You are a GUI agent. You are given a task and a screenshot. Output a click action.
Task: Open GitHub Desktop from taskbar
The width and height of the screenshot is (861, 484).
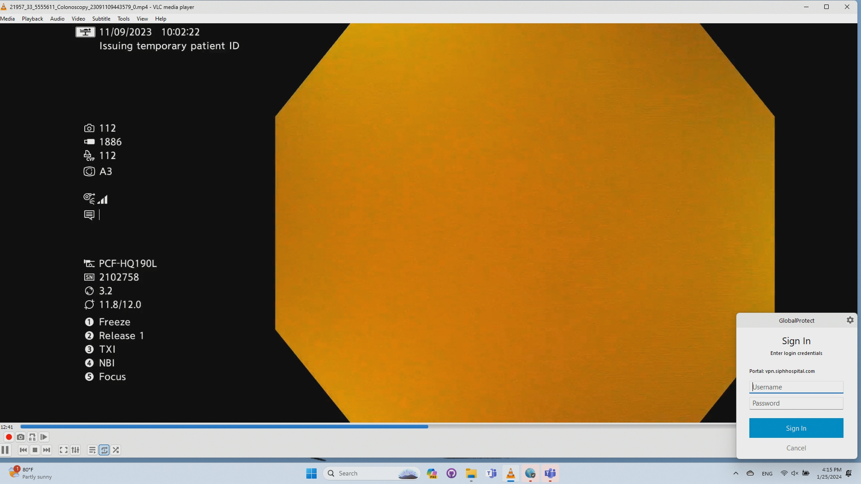pos(452,473)
